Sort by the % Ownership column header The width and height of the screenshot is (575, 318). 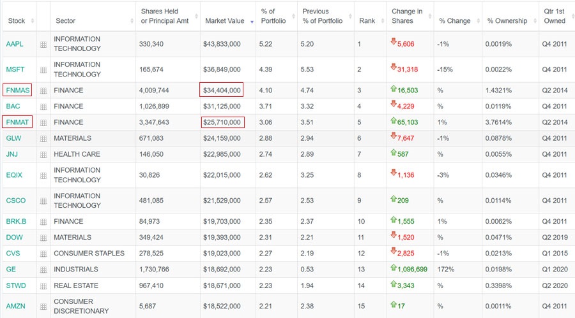(x=507, y=21)
